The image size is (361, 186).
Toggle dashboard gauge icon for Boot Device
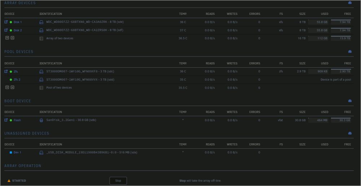(x=350, y=101)
